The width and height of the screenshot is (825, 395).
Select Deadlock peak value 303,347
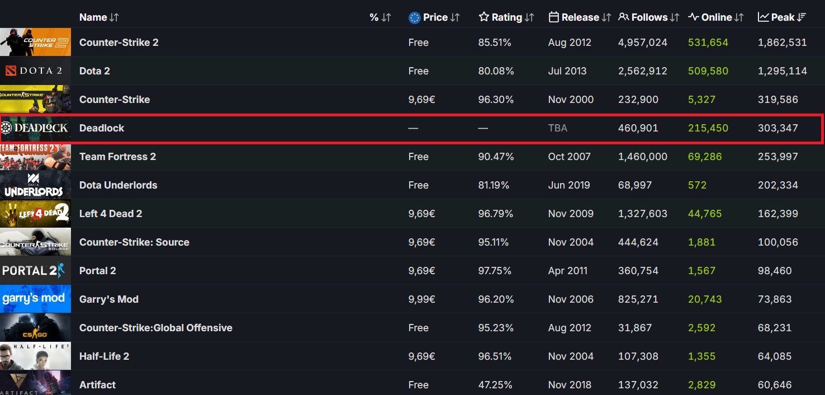click(778, 128)
